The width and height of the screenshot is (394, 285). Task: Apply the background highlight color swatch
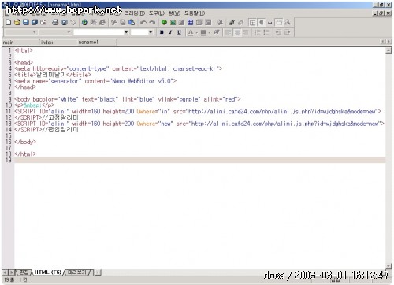(x=203, y=32)
